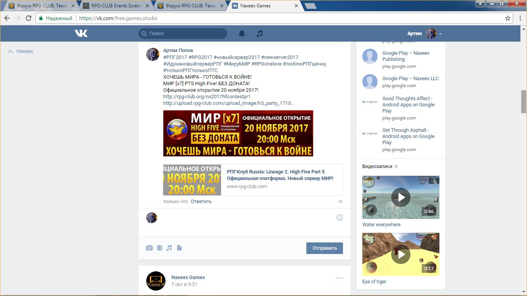Click the 7 окт в 9:21 timestamp
527x296 pixels.
[x=184, y=284]
